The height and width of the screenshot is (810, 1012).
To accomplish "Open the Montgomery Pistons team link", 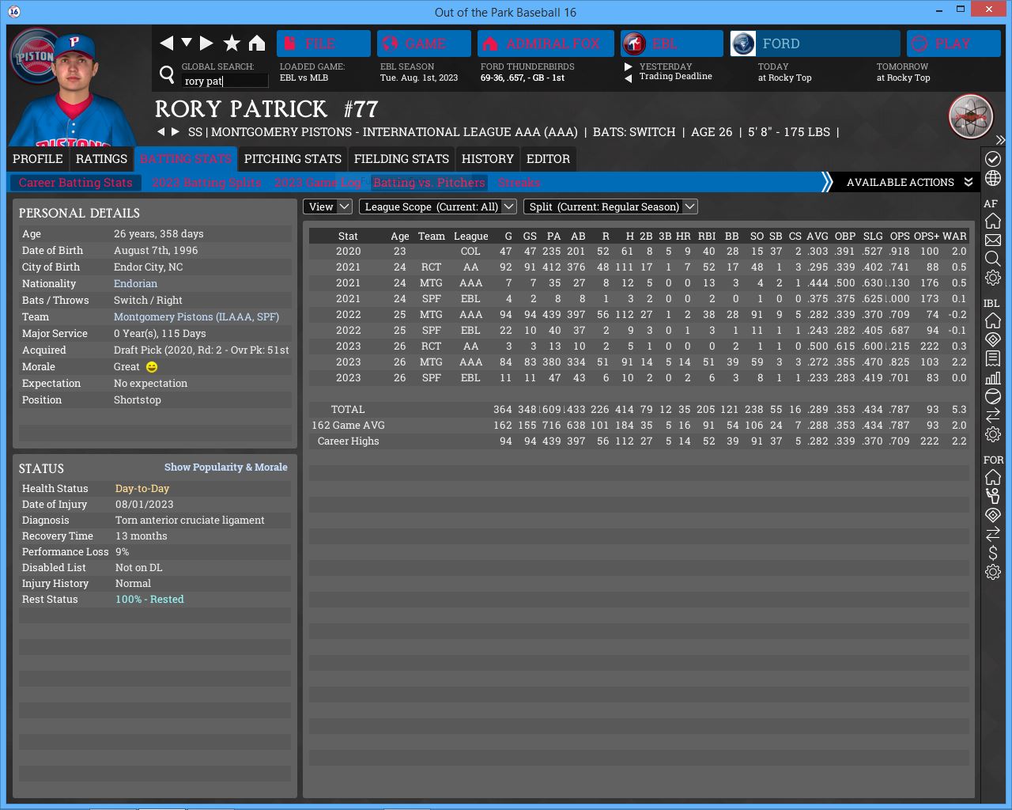I will (196, 317).
